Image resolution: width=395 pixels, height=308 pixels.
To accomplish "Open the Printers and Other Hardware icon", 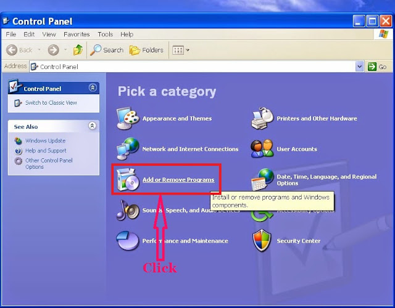I will 262,118.
